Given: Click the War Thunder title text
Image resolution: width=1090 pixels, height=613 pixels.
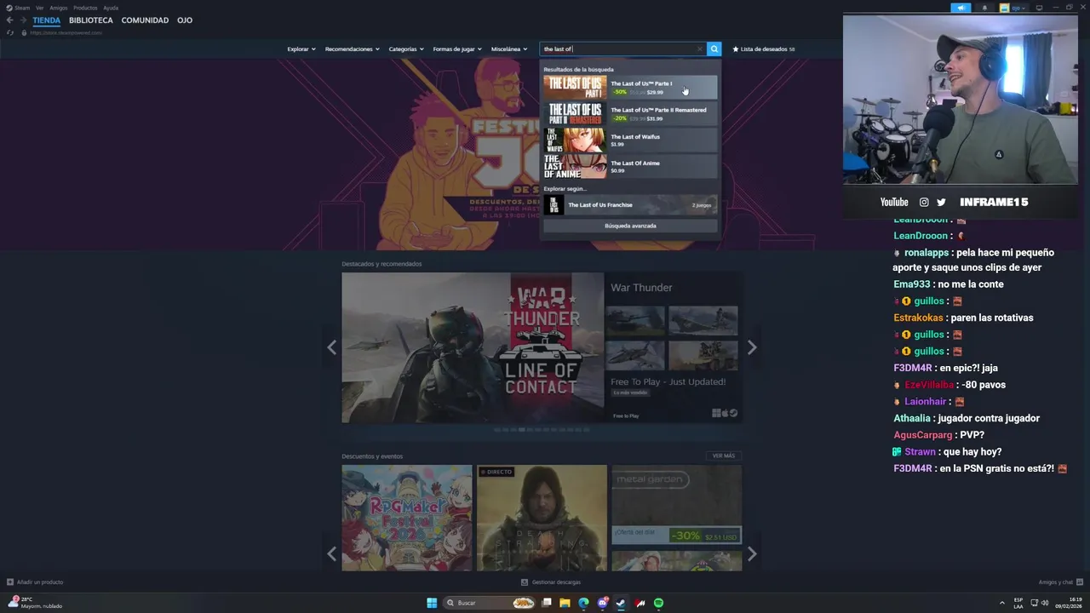Looking at the screenshot, I should (641, 288).
